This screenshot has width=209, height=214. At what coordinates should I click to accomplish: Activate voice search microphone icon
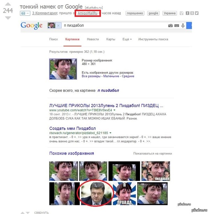[183, 25]
